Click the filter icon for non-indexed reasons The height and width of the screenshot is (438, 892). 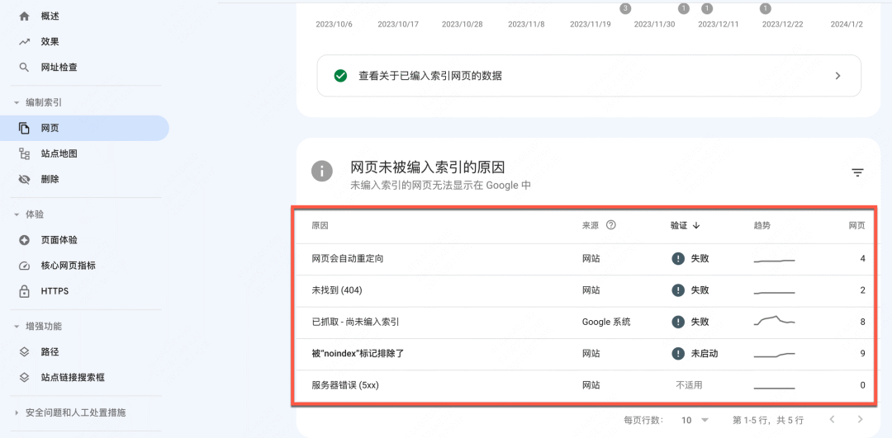point(857,172)
